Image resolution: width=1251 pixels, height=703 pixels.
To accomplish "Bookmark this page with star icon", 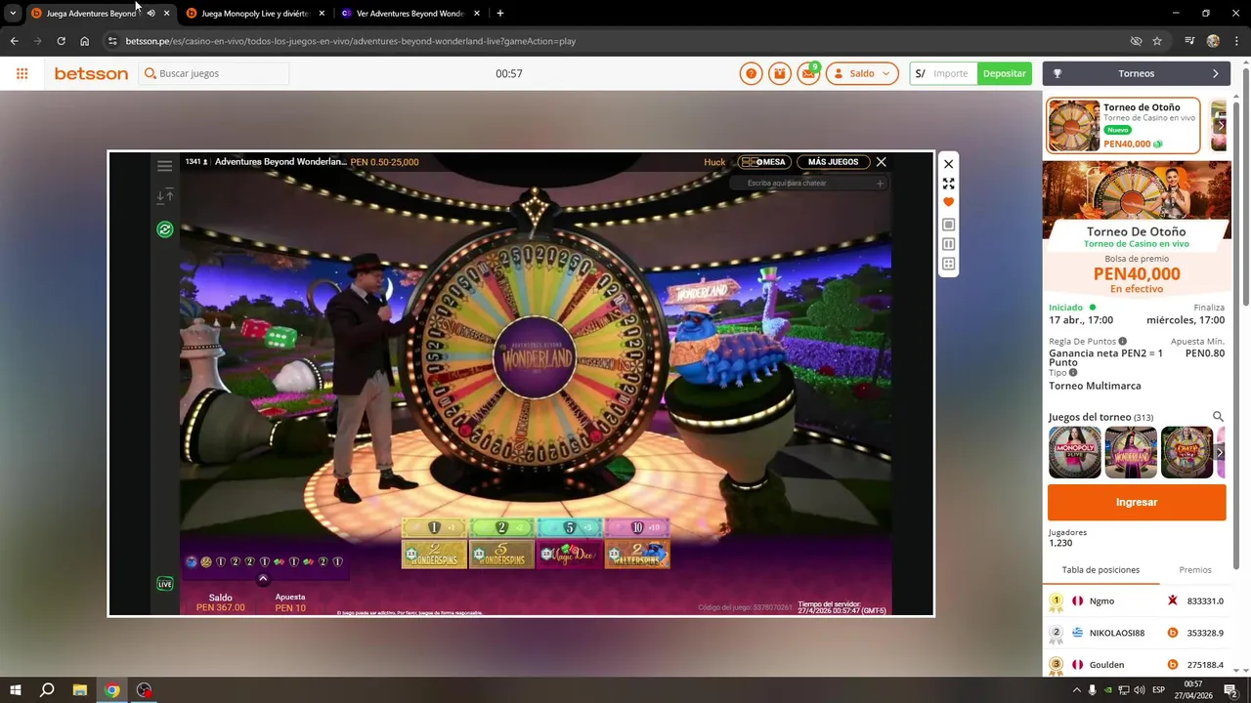I will pos(1157,41).
